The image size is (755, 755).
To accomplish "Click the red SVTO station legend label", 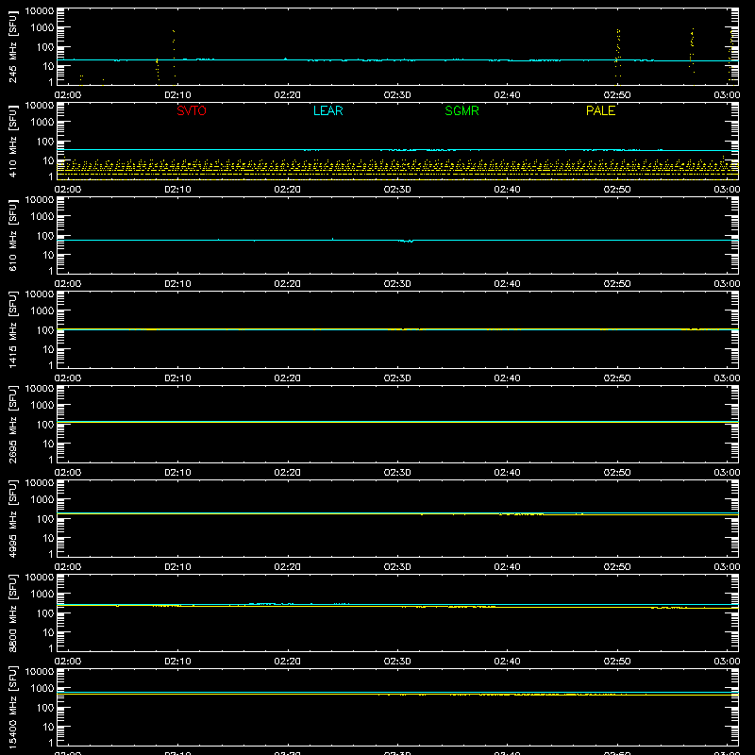I will click(x=192, y=110).
